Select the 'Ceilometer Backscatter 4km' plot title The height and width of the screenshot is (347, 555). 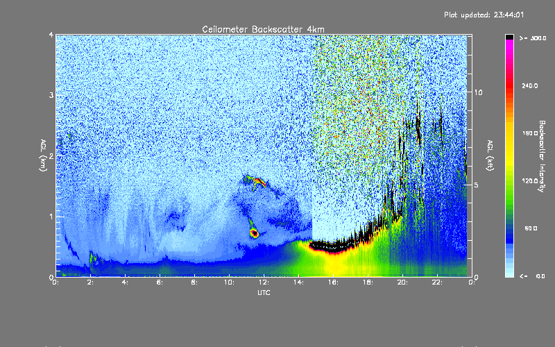click(263, 29)
